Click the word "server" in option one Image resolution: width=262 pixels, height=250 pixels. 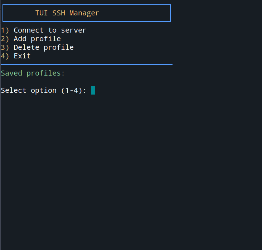(x=73, y=30)
